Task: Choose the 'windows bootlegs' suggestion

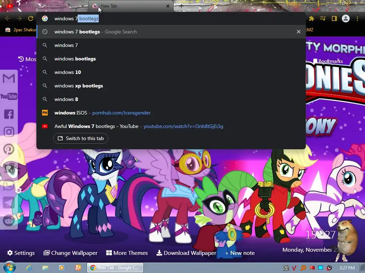Action: [171, 59]
